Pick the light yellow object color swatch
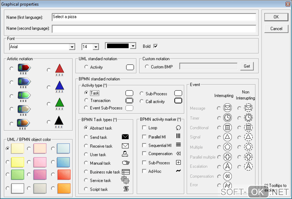The height and width of the screenshot is (199, 292). click(x=17, y=148)
